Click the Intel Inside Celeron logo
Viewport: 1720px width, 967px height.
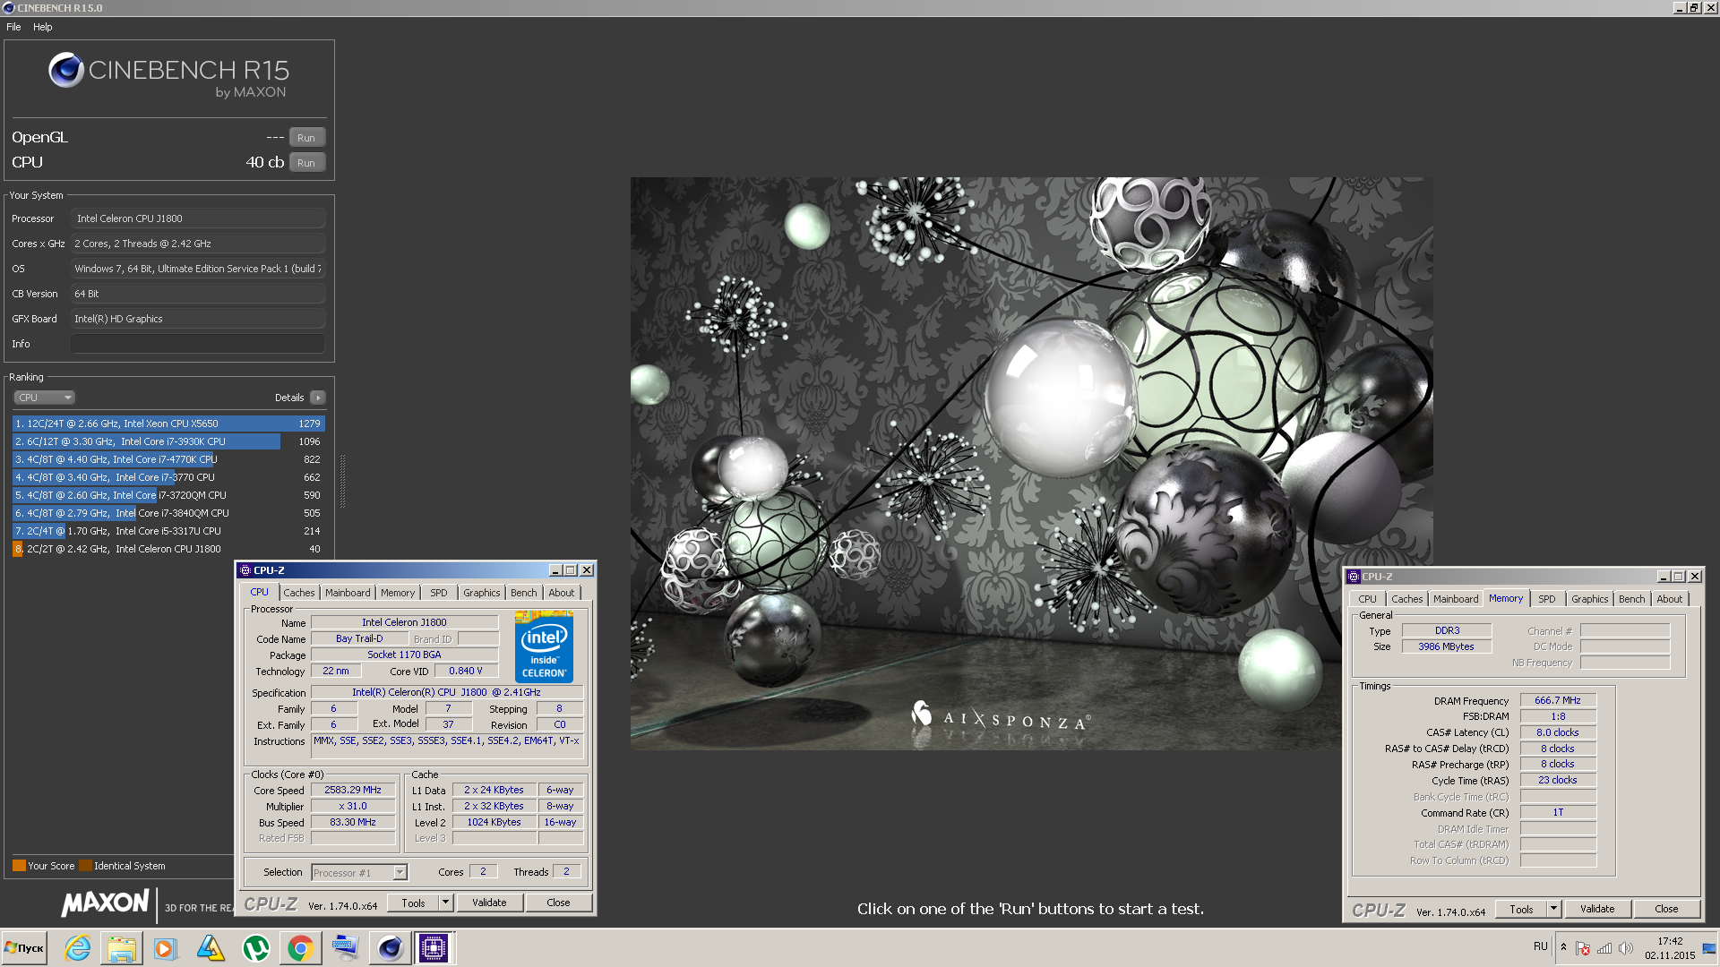pos(544,646)
